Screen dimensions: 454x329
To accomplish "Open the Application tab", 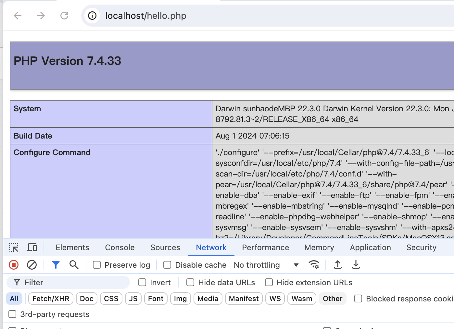I will [x=370, y=248].
